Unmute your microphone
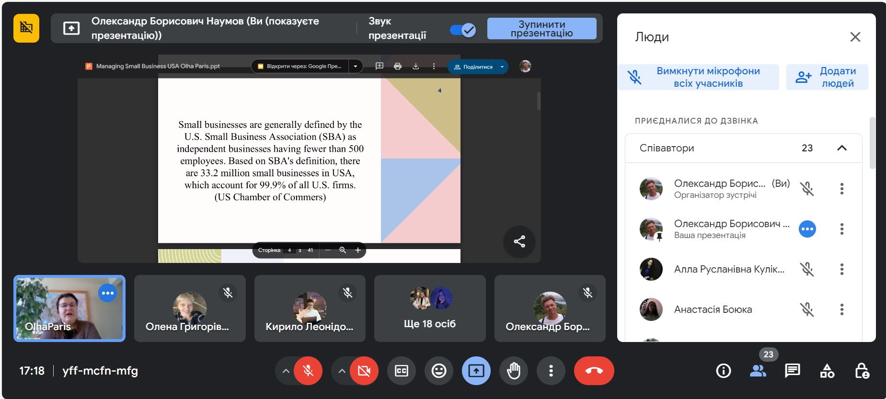Screen dimensions: 886x399 pos(308,371)
